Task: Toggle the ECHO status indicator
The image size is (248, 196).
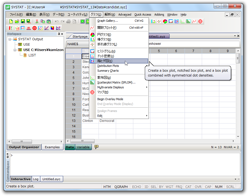Action: (x=136, y=187)
